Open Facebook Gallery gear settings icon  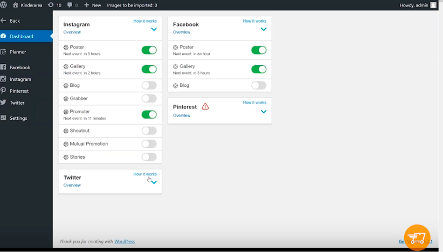176,66
